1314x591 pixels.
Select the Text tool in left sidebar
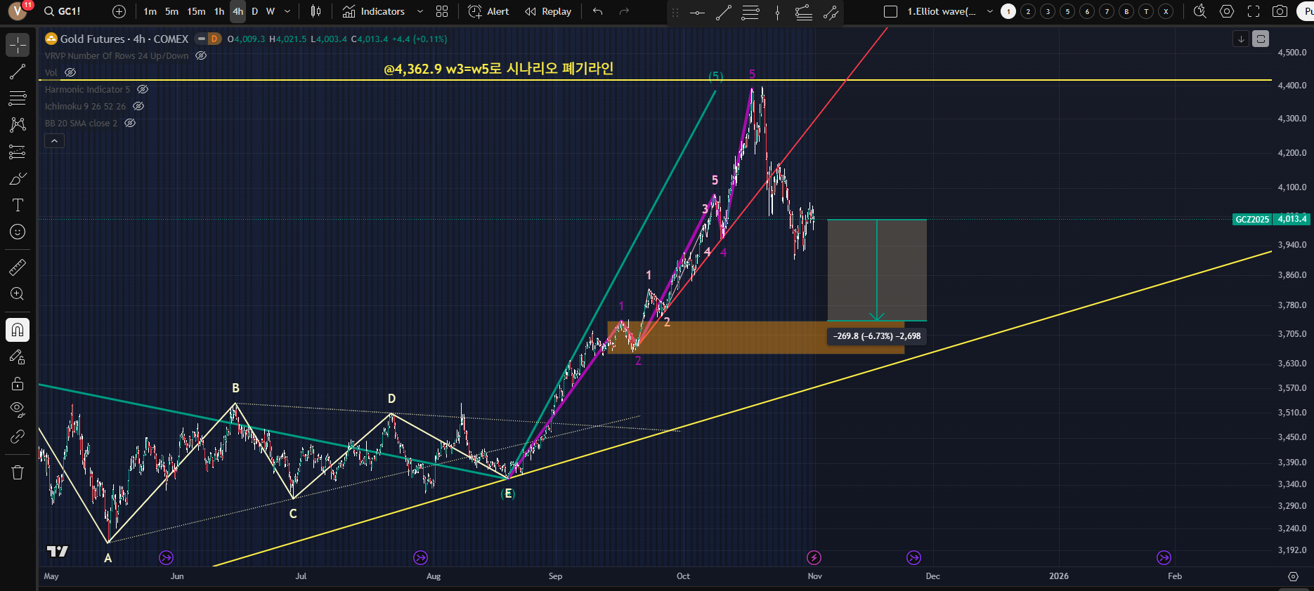click(18, 205)
